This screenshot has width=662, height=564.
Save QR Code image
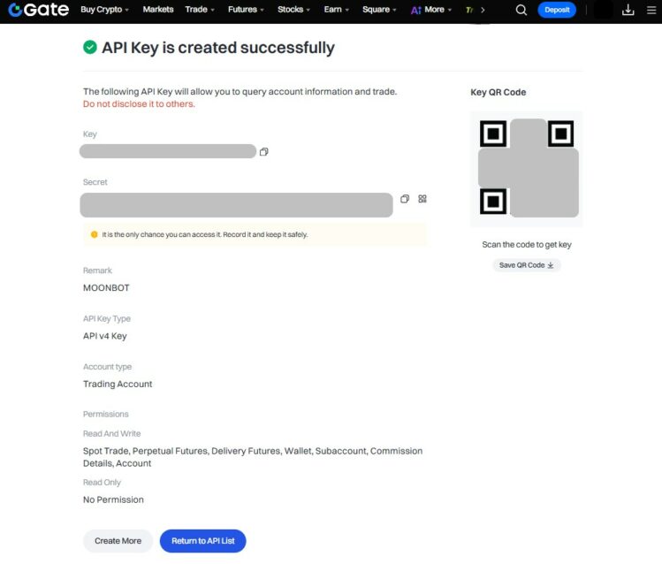click(526, 265)
